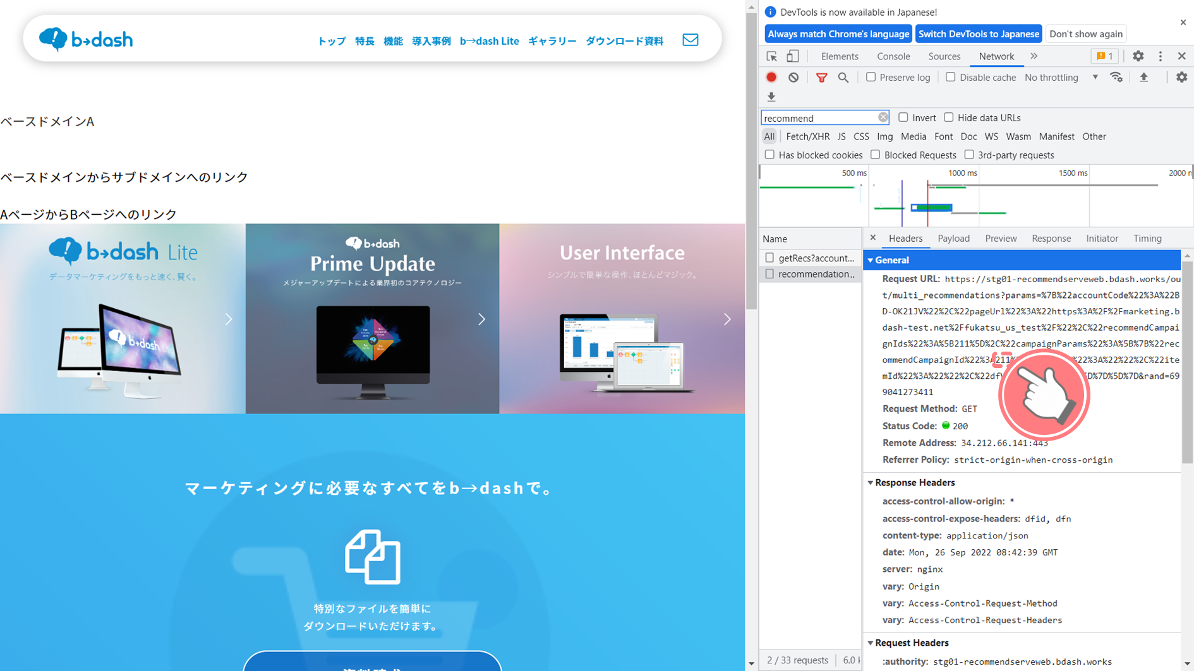Image resolution: width=1194 pixels, height=671 pixels.
Task: Open the Preview tab
Action: click(1001, 238)
